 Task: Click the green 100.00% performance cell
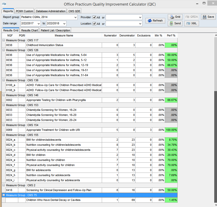171,130
